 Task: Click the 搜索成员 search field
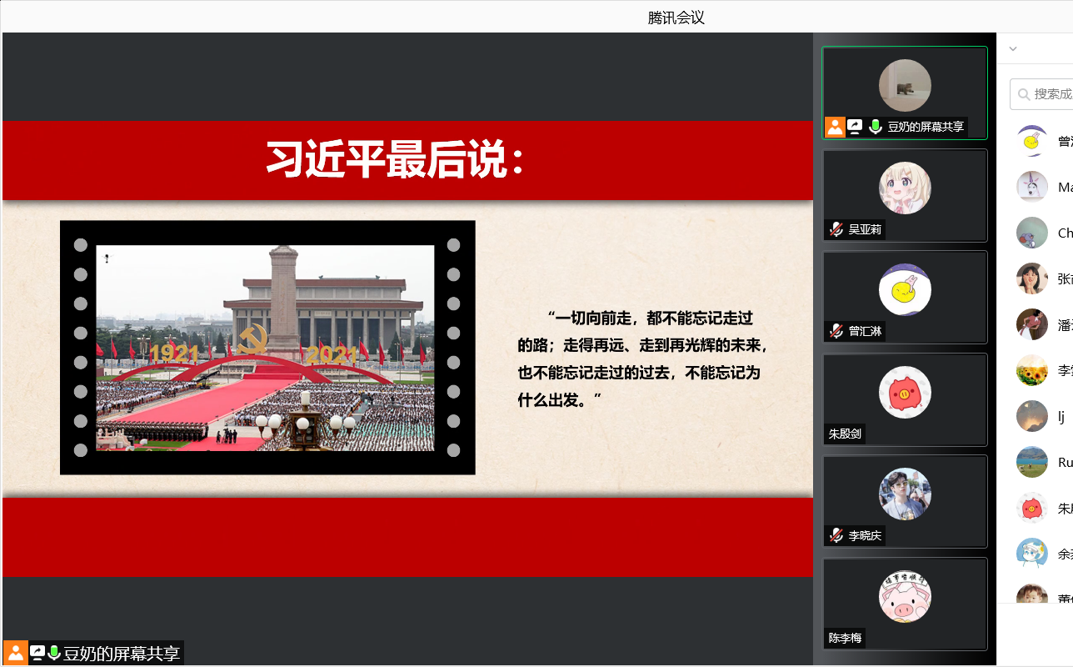pos(1052,94)
